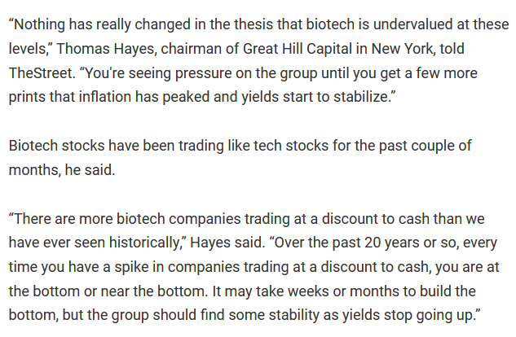Click the word "spike" in the third paragraph

click(x=131, y=267)
